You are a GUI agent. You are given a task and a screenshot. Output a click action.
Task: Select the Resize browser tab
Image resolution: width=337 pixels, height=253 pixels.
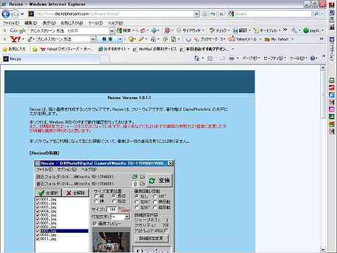point(51,59)
